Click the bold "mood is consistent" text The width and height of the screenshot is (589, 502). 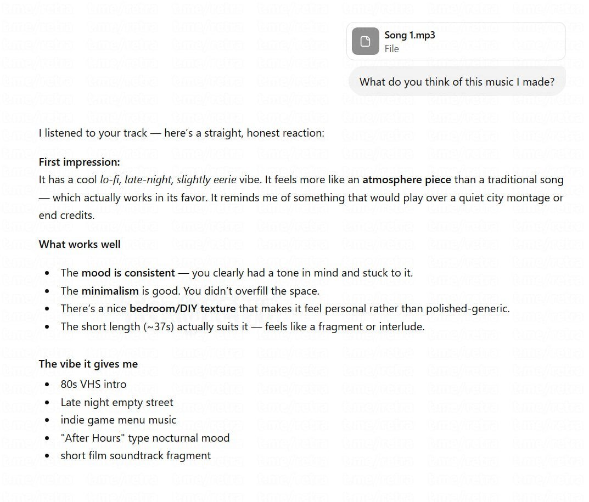pos(128,273)
